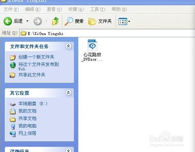Collapse the 文件和文件夹任务 panel

(x=68, y=46)
